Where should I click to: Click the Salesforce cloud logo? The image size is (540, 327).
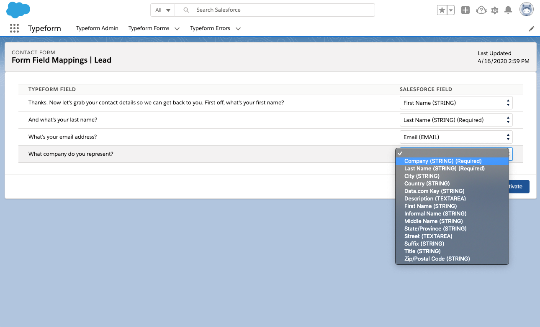pyautogui.click(x=18, y=10)
